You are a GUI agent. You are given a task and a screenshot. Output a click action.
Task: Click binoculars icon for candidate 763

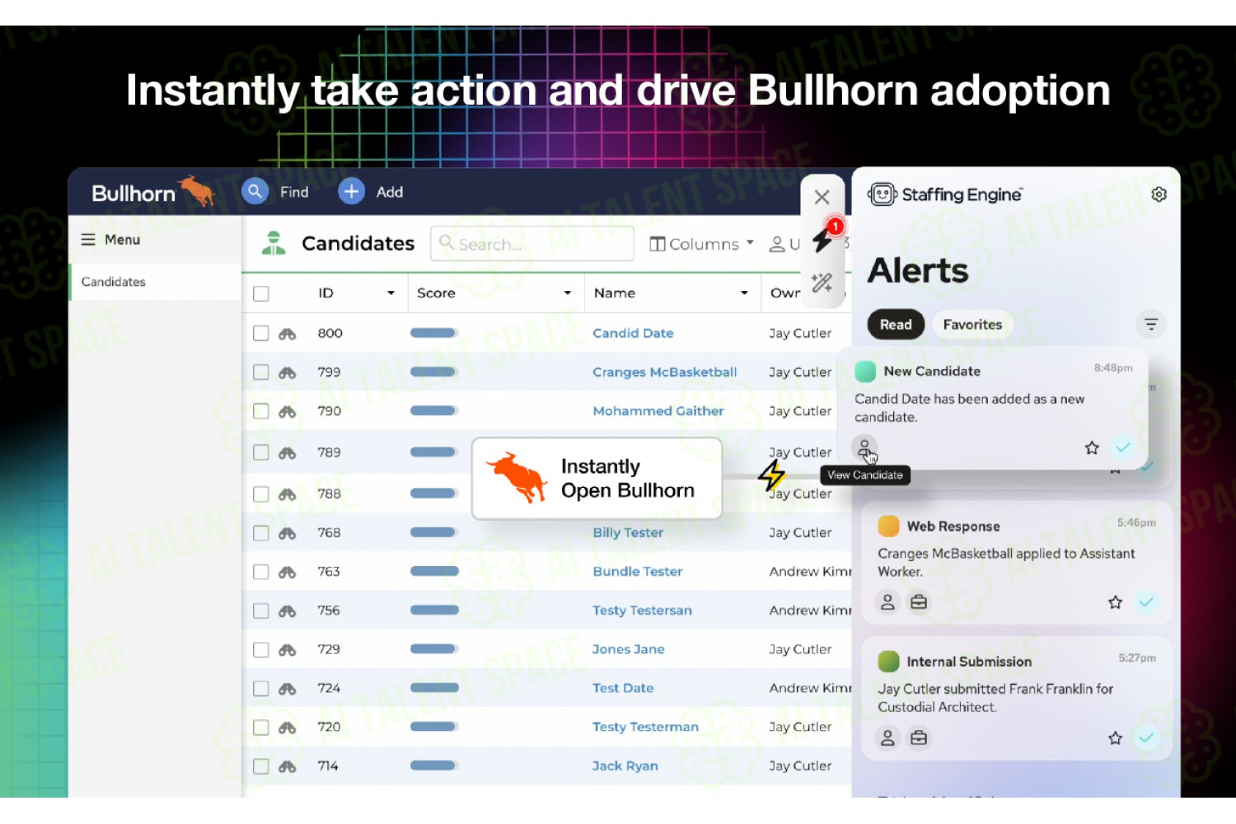[287, 572]
